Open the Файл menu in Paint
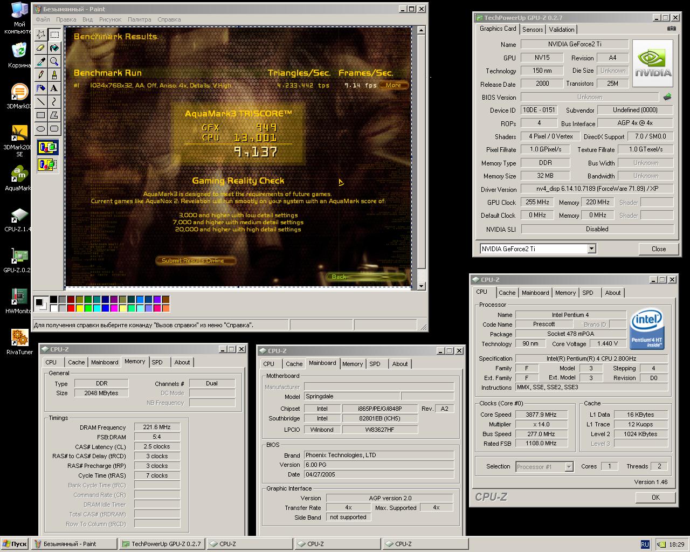Viewport: 690px width, 552px height. click(43, 19)
